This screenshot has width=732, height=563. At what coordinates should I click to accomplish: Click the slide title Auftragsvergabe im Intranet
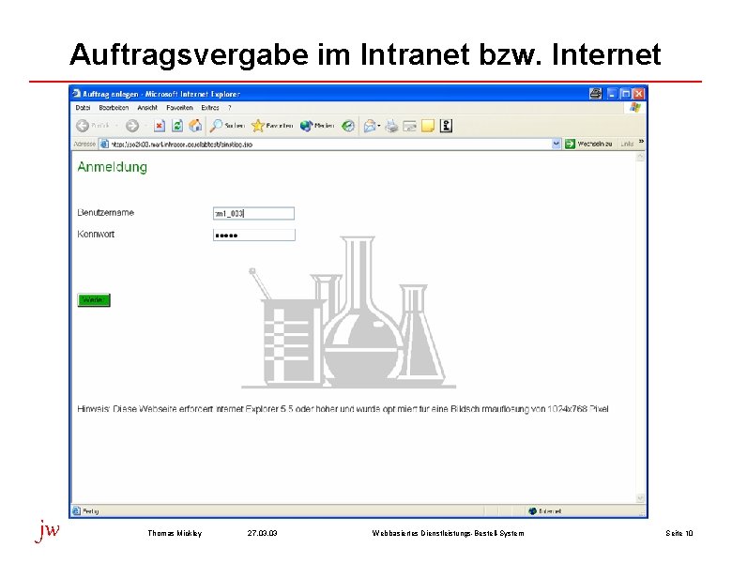click(x=366, y=54)
